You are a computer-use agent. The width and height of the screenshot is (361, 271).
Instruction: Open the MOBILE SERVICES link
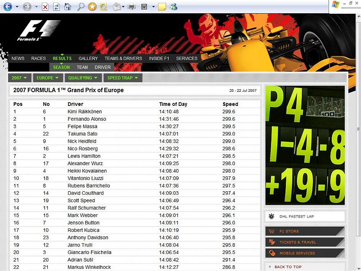[x=297, y=253]
